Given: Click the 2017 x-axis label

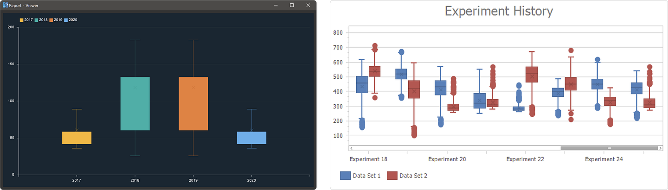Looking at the screenshot, I should click(77, 180).
